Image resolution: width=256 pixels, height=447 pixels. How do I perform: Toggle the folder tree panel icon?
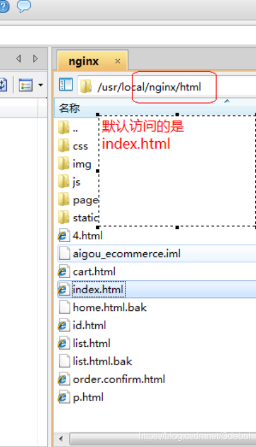66,85
